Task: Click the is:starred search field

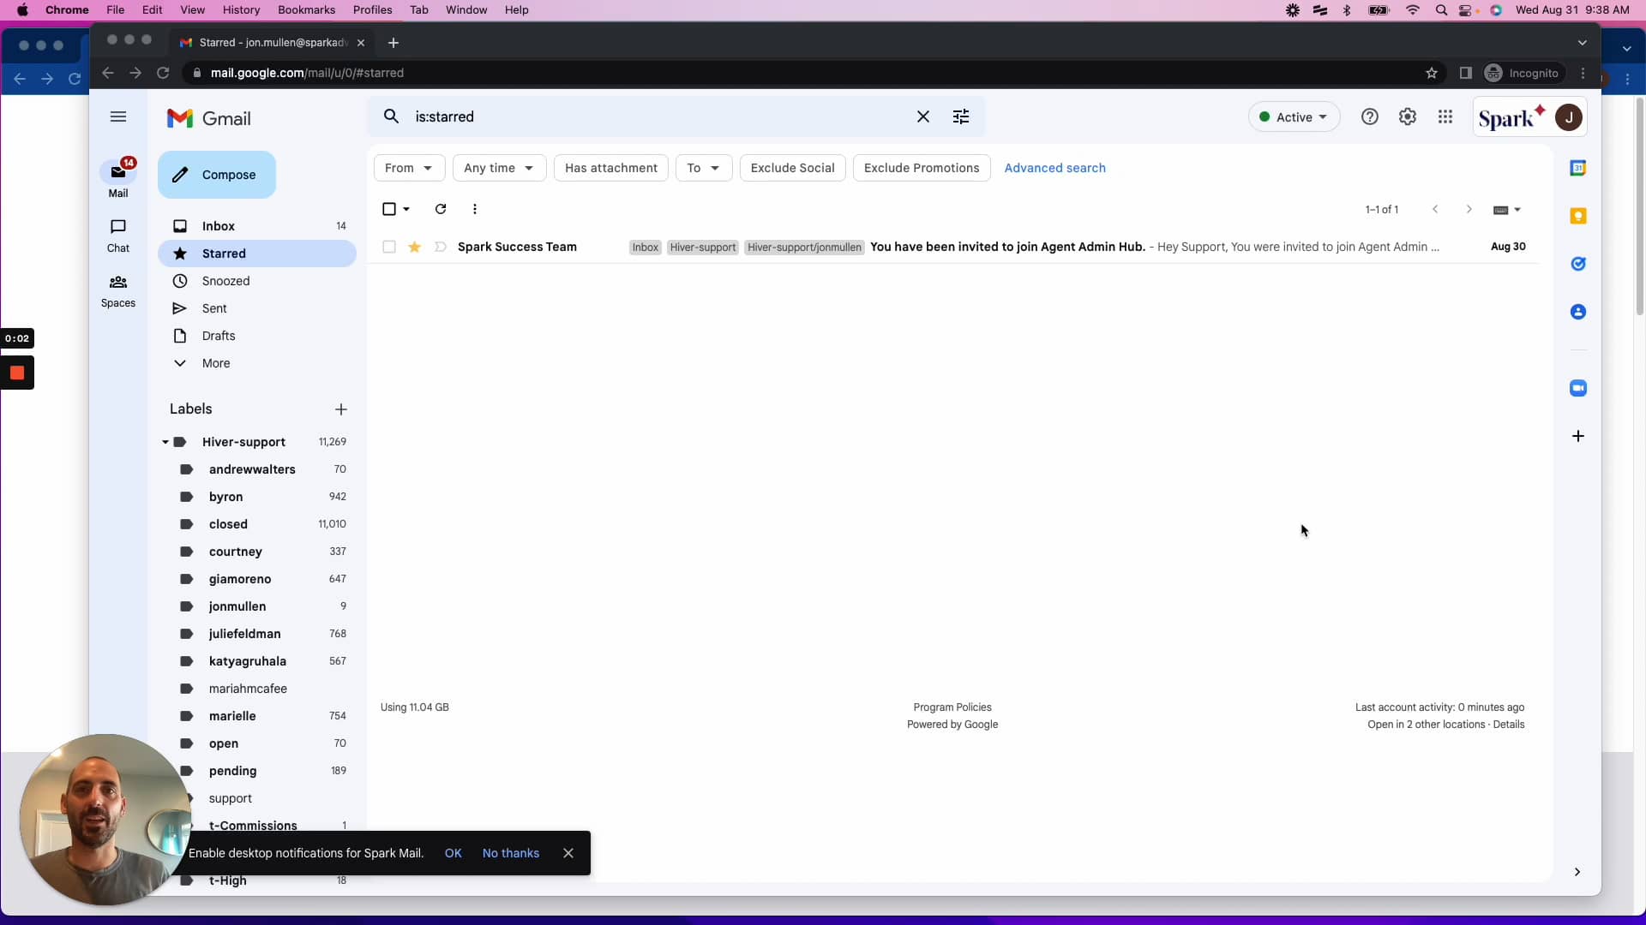Action: pyautogui.click(x=660, y=116)
